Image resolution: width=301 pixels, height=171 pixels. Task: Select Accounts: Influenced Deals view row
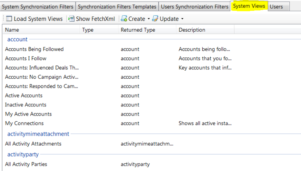[x=42, y=68]
